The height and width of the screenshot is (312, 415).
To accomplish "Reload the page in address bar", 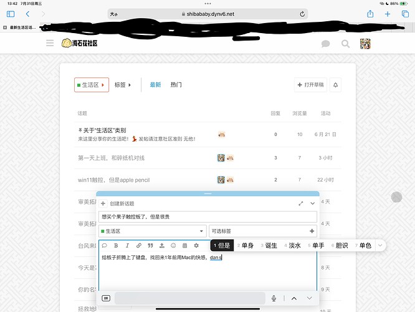I will [x=302, y=14].
